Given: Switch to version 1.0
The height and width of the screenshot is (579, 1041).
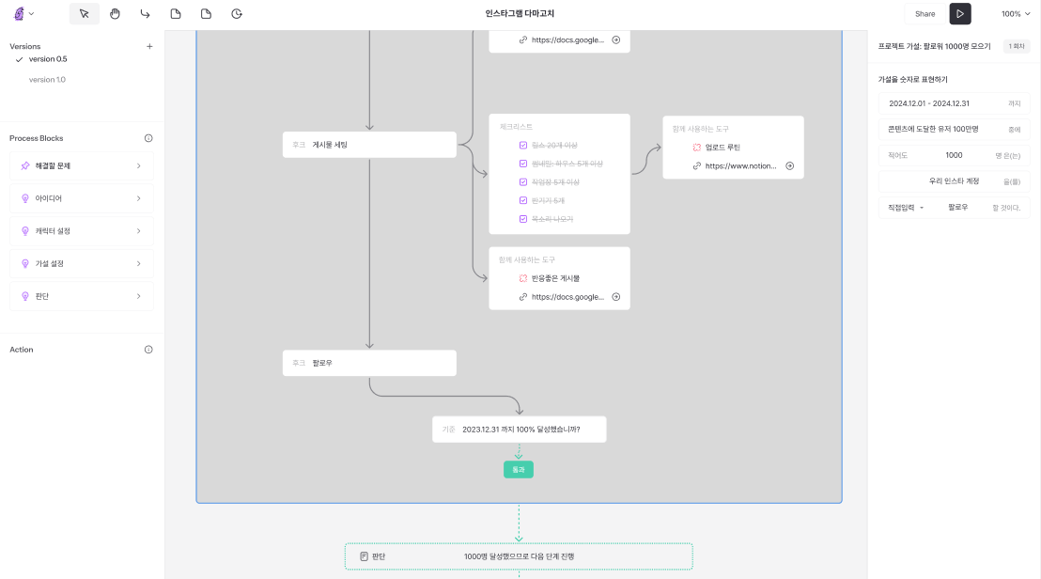Looking at the screenshot, I should 47,80.
